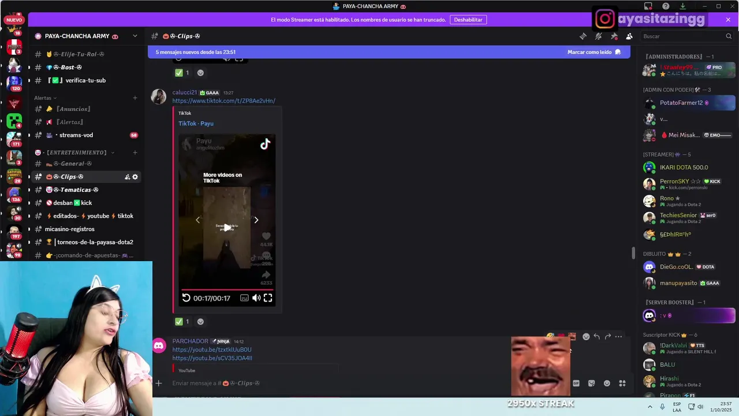Open the youtu.be/sCV35JOA4II link

pos(212,358)
